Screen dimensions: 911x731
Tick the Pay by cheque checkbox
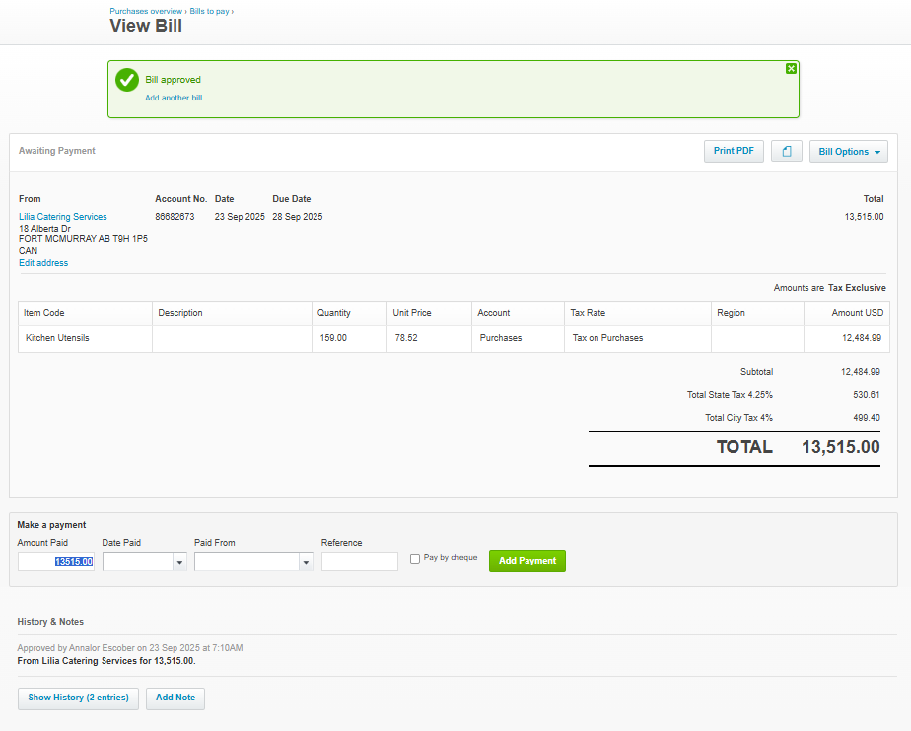(415, 559)
